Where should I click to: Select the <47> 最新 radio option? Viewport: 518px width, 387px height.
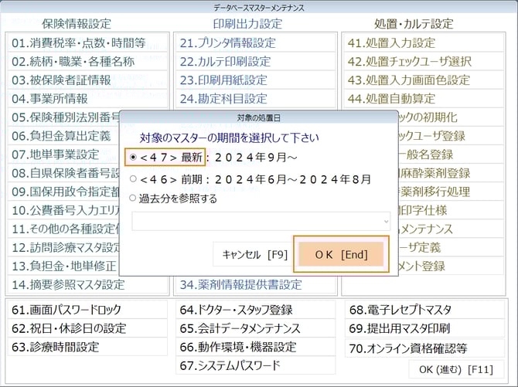134,158
